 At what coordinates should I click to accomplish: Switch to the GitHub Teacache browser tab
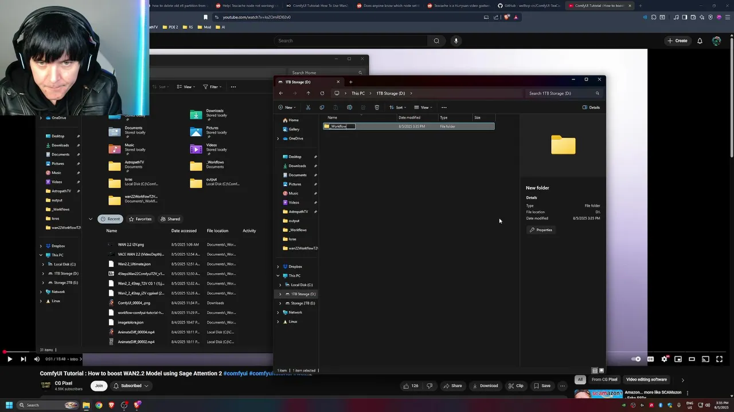(x=529, y=6)
